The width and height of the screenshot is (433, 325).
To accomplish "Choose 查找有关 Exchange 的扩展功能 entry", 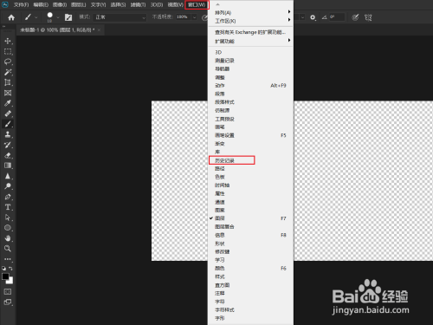I will tap(250, 32).
